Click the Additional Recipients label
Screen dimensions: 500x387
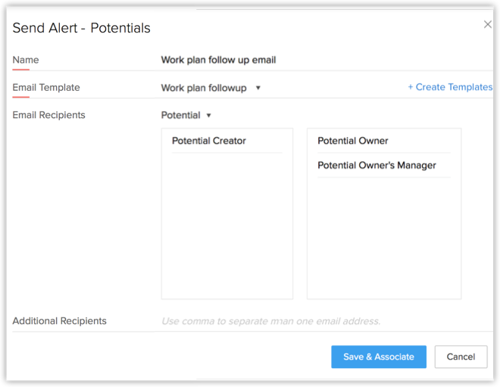[x=59, y=321]
